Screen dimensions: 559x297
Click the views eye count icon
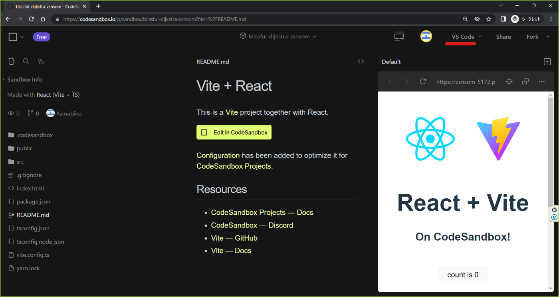click(11, 114)
